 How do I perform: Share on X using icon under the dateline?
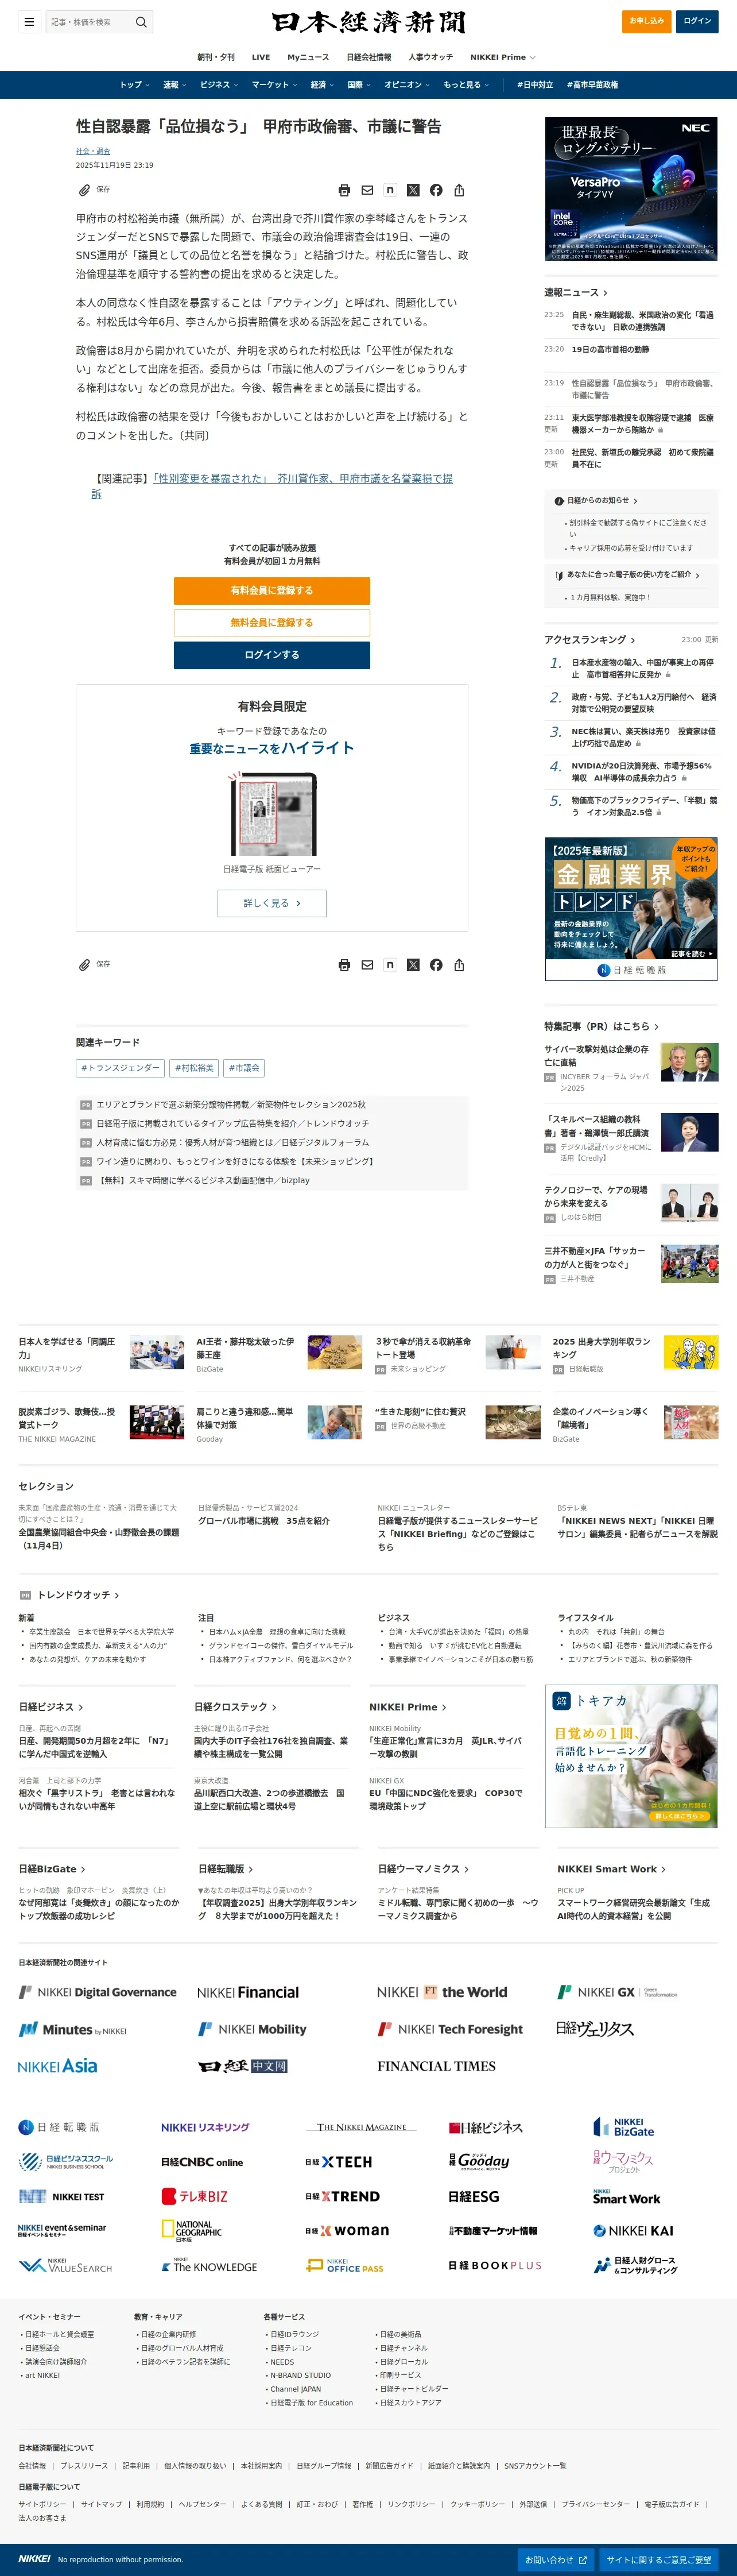coord(413,190)
